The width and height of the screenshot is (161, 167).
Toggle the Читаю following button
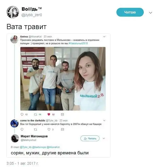click(x=130, y=12)
